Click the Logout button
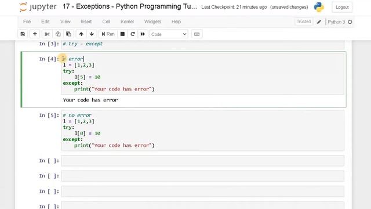The image size is (371, 209). pos(342,7)
